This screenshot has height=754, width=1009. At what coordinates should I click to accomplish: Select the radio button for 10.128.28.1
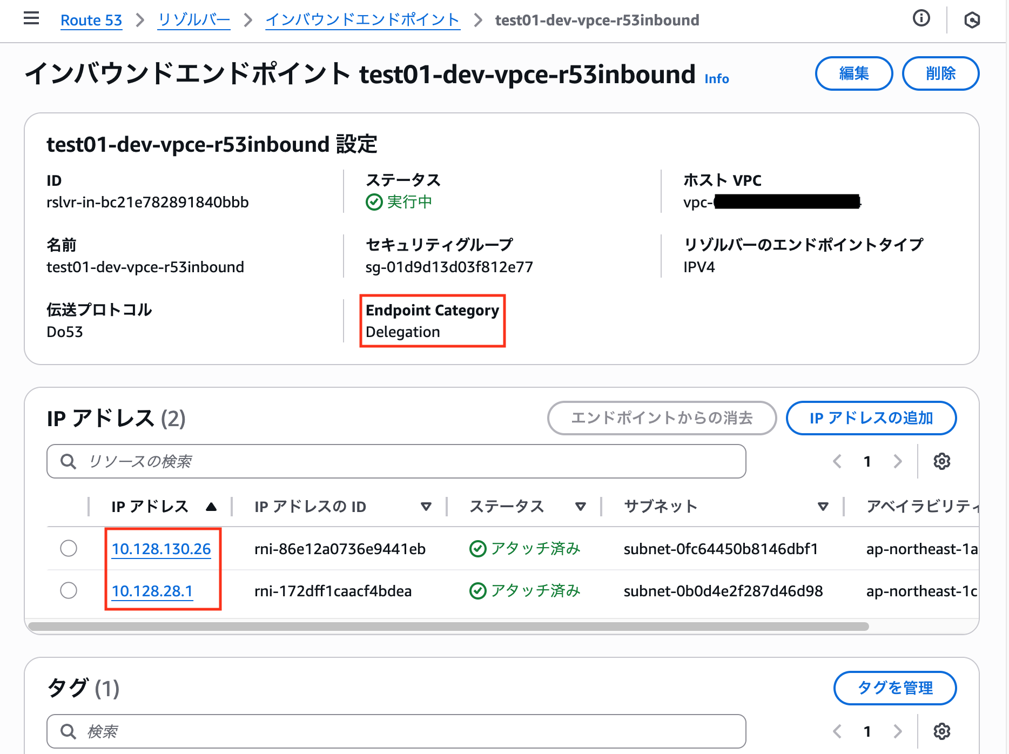pos(69,590)
